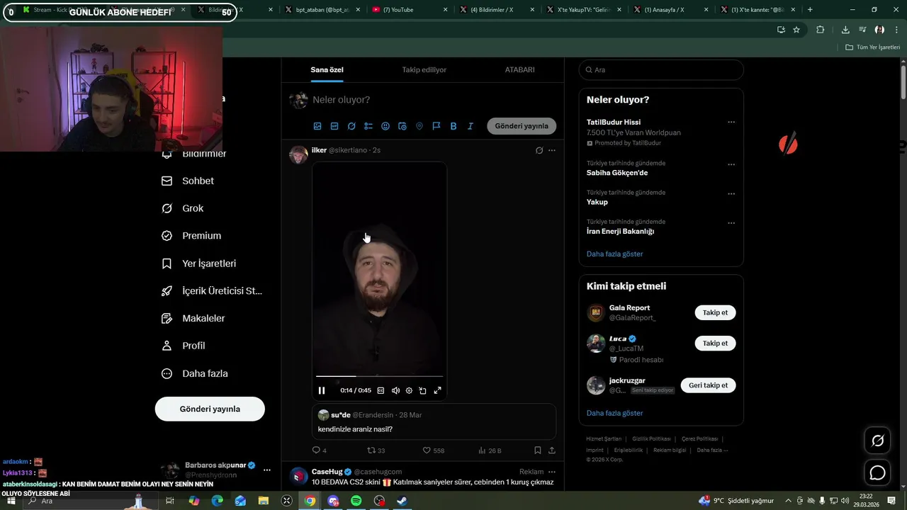907x510 pixels.
Task: Open options for Sabiha Gökçen'de trend
Action: [x=731, y=164]
